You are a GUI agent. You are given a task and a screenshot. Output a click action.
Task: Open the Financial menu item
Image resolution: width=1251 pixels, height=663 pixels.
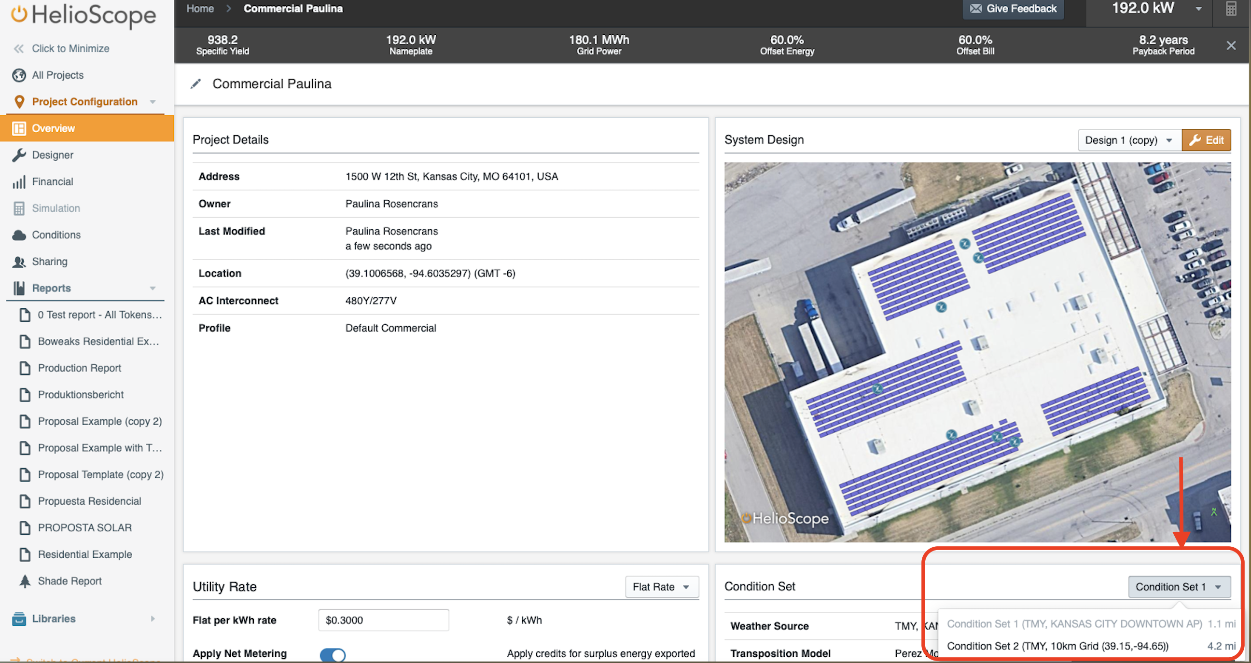pos(53,182)
